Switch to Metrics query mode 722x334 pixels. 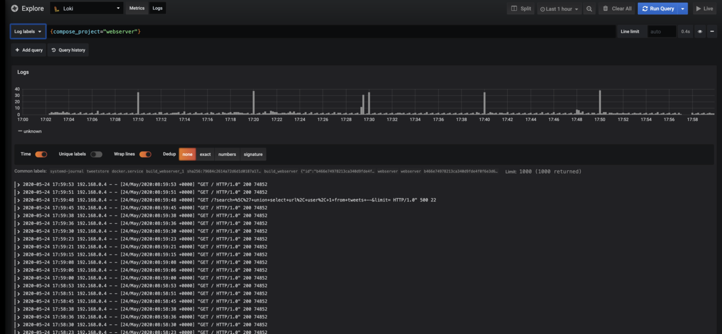137,9
